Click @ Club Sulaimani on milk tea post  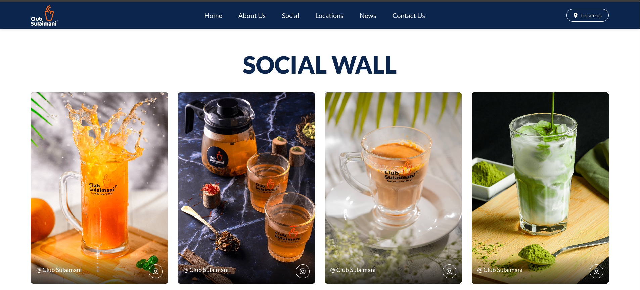tap(353, 270)
